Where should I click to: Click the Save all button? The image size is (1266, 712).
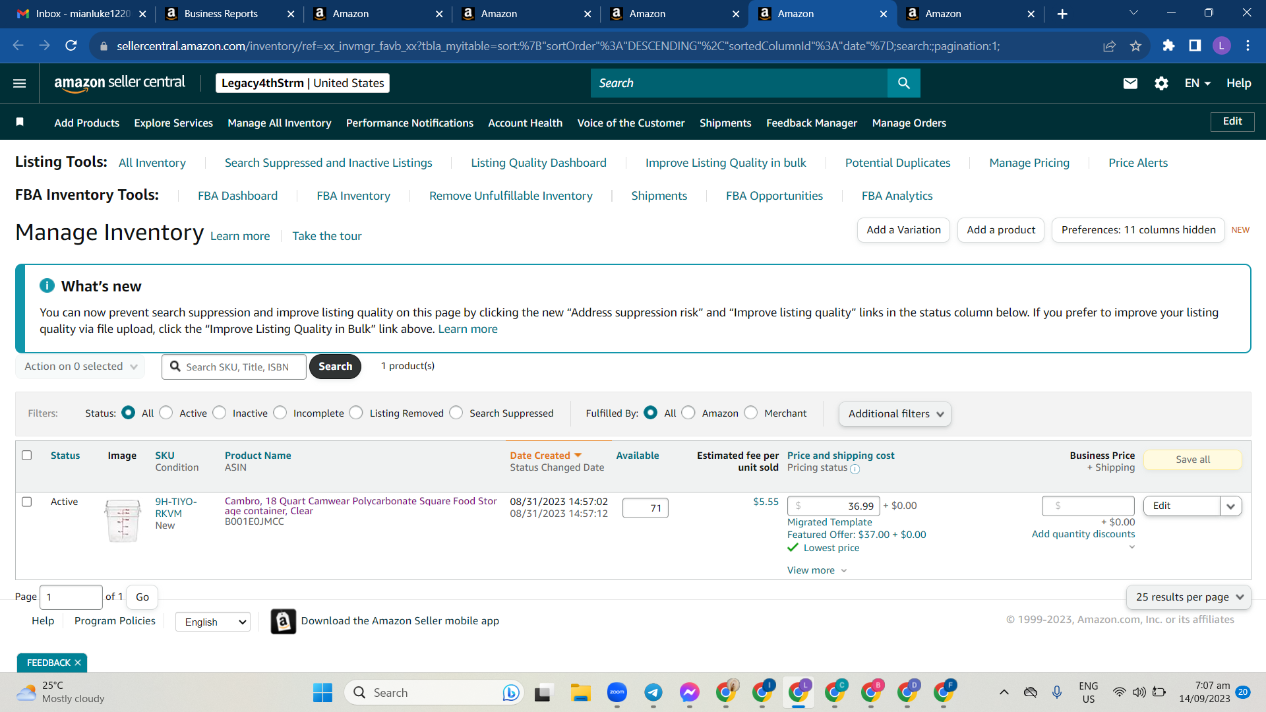pos(1193,460)
